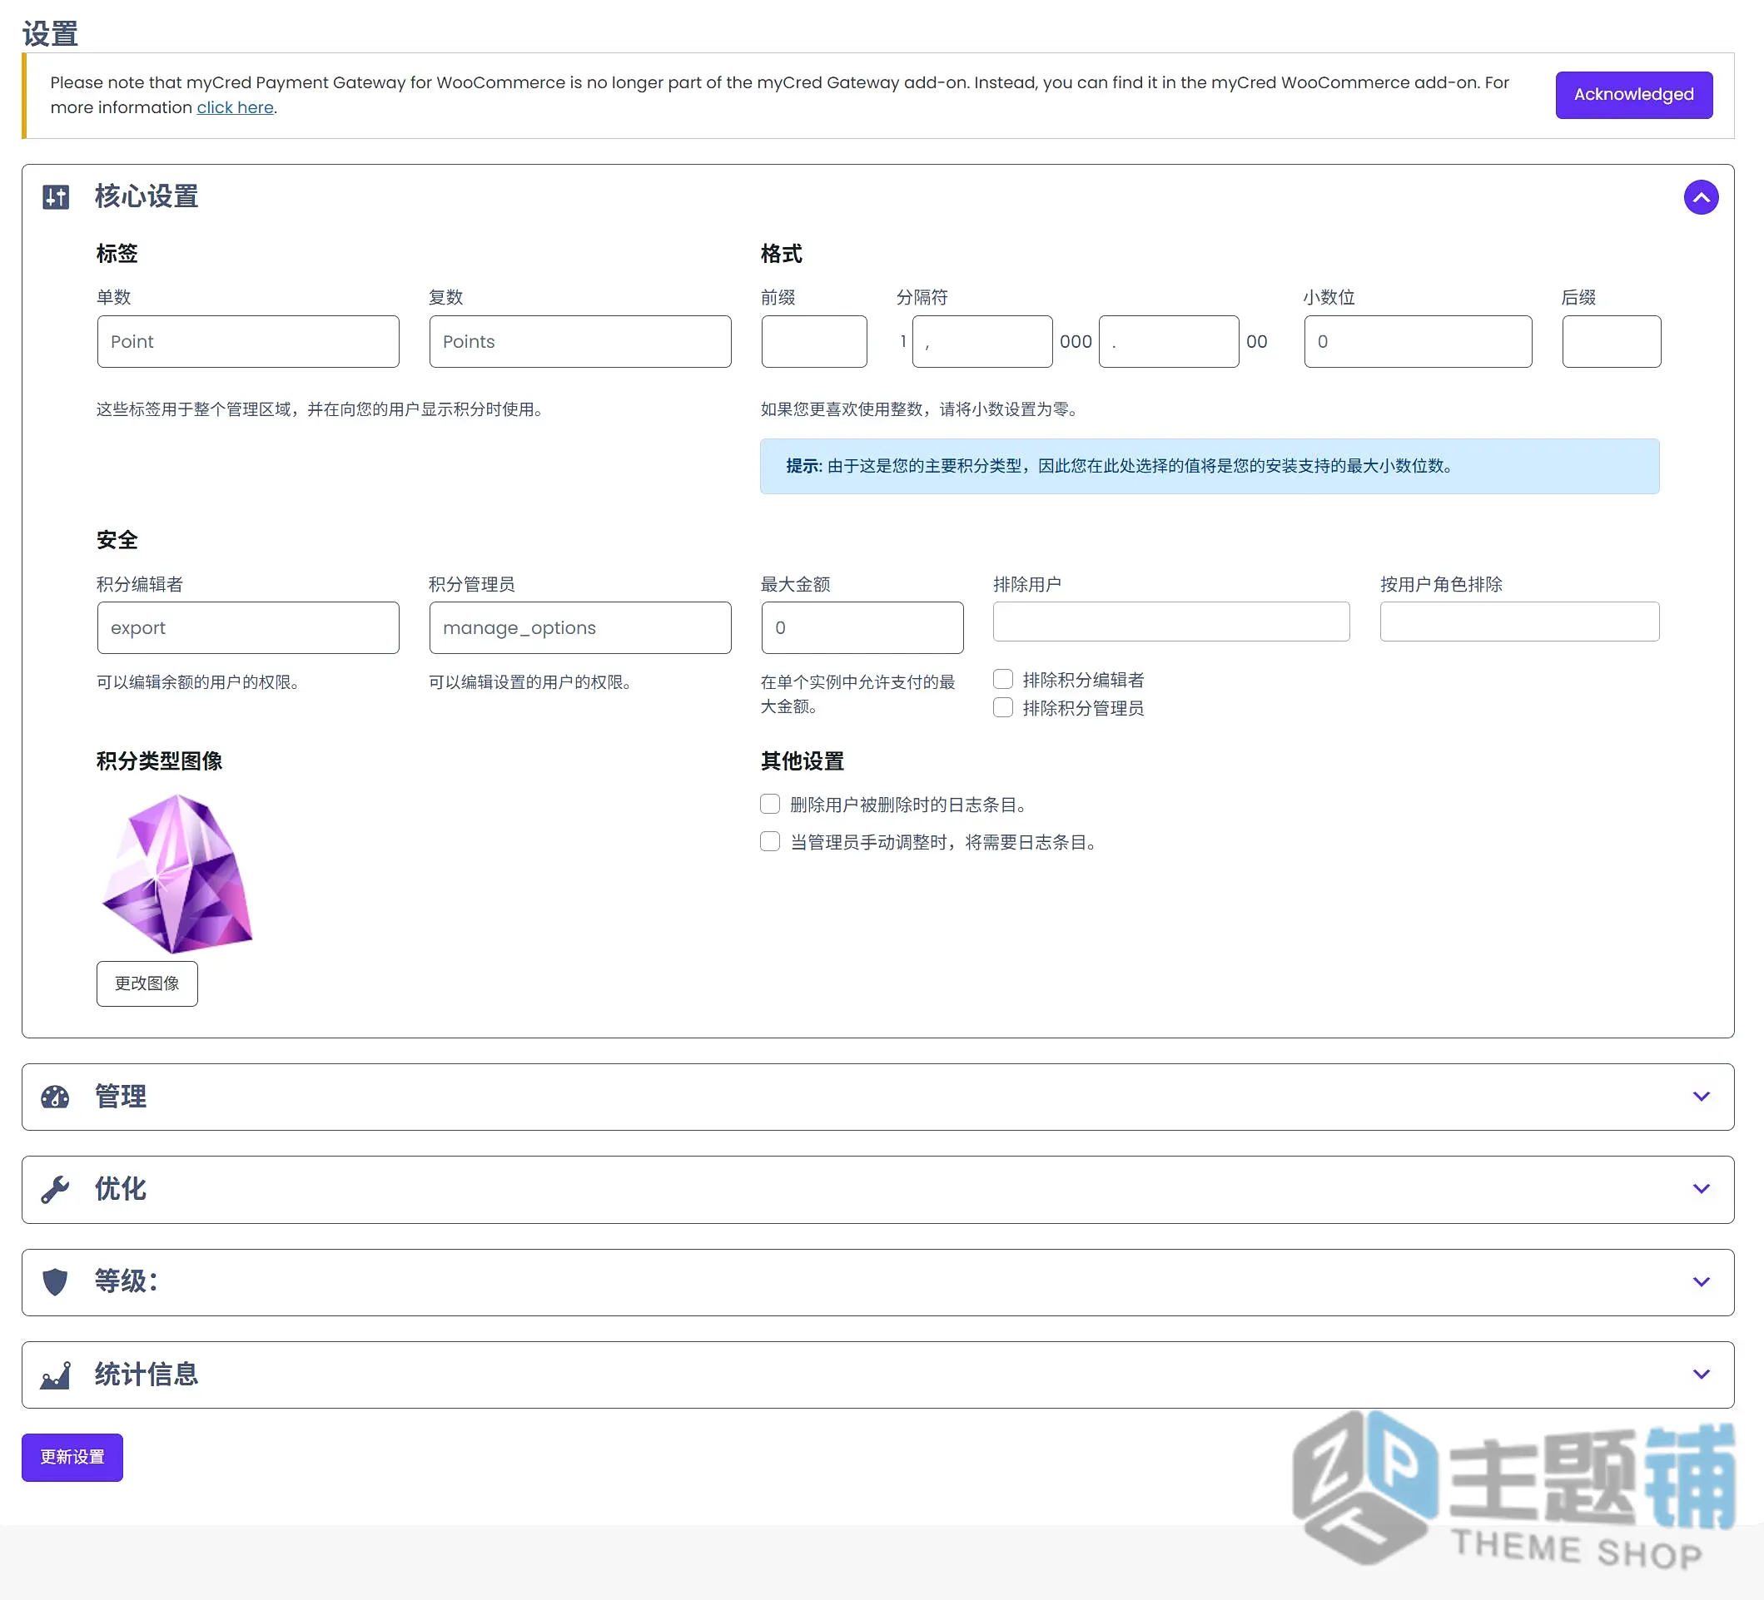Click the 排除用户 input field
Viewport: 1764px width, 1600px height.
[x=1170, y=622]
